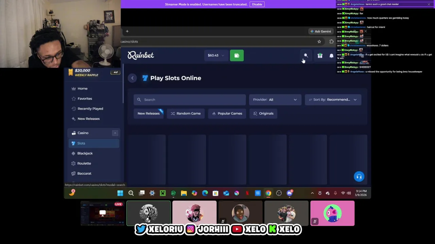Click the Ask Gemini button
The image size is (435, 244).
[x=320, y=31]
